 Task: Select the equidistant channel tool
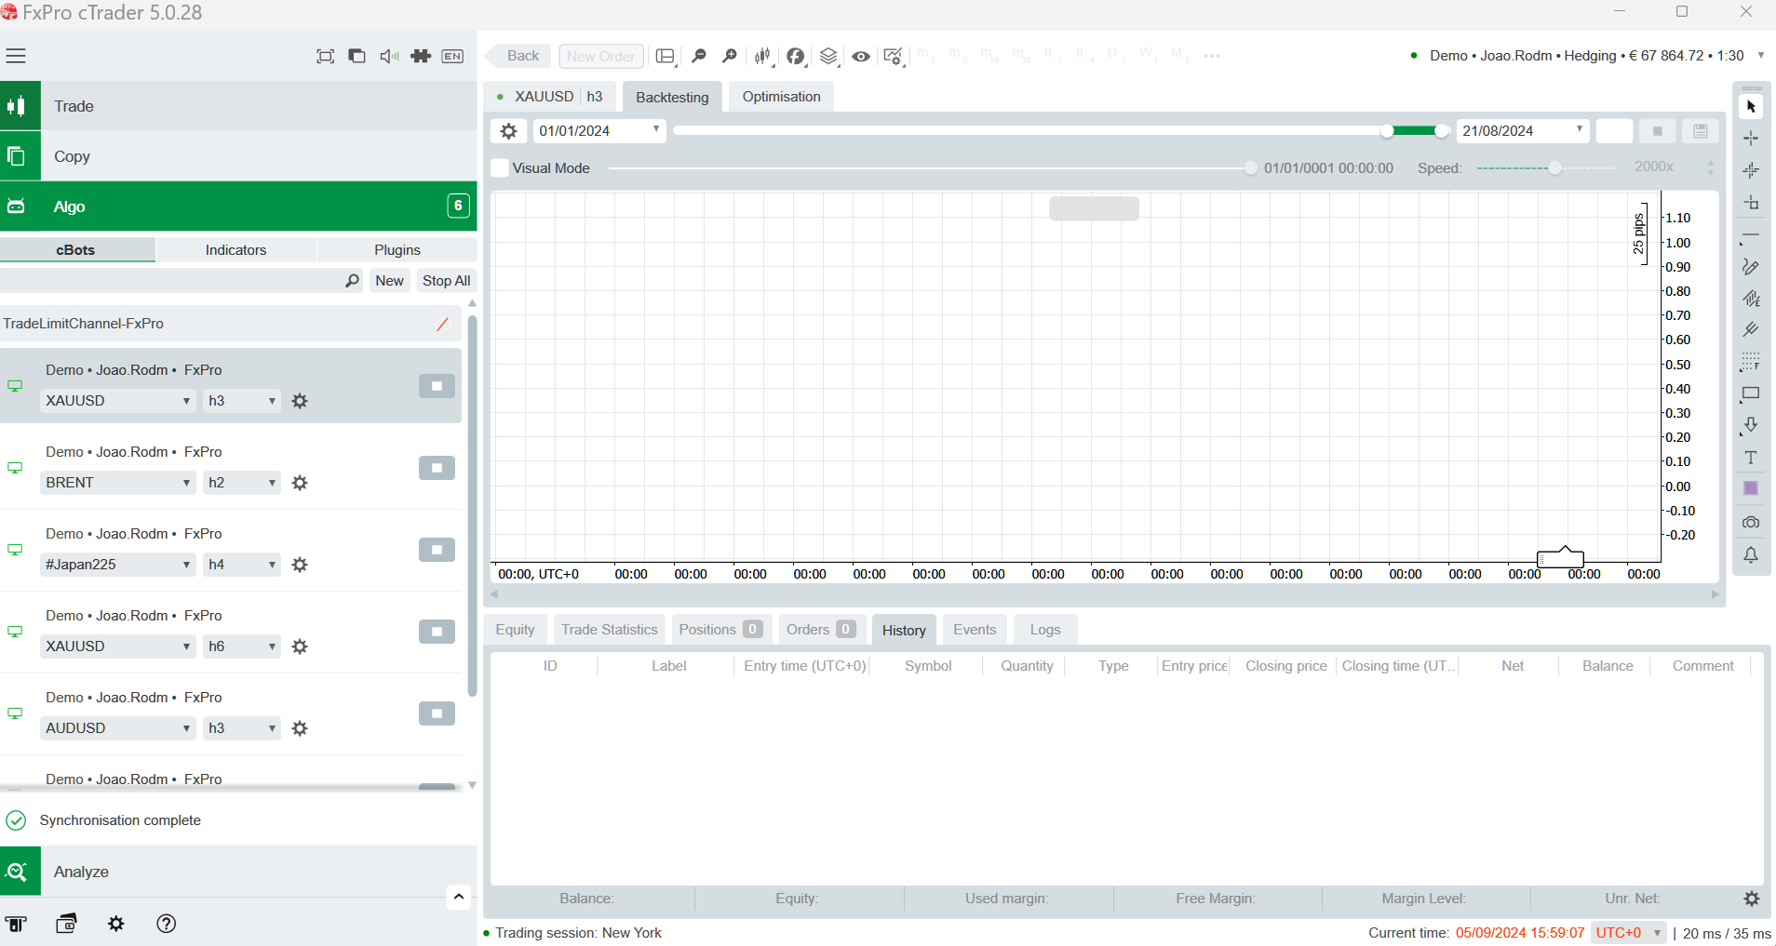pyautogui.click(x=1751, y=299)
